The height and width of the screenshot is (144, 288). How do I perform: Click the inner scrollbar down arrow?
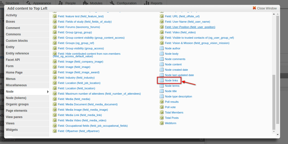point(274,131)
